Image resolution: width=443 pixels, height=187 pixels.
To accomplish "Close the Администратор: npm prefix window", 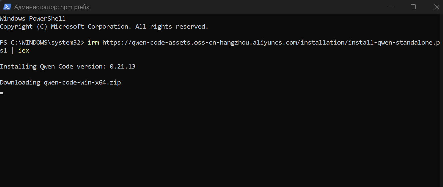I will (x=436, y=7).
